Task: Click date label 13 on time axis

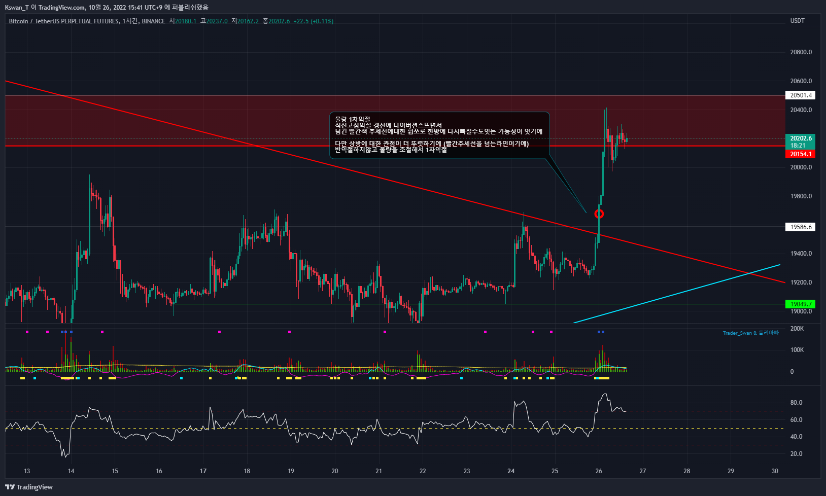Action: click(27, 471)
